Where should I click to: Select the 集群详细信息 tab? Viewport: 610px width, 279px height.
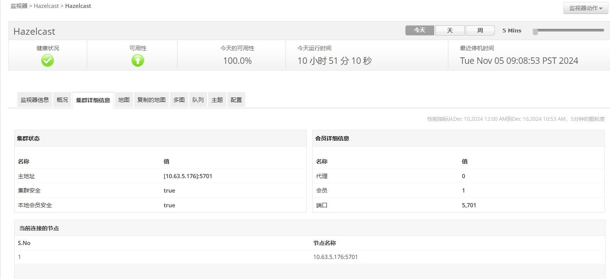tap(93, 100)
